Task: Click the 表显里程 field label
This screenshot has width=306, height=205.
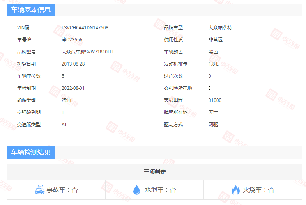Action: pos(173,100)
